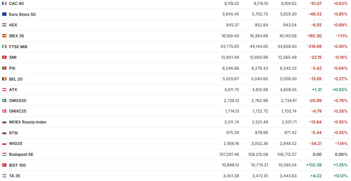Select the MOEX Russia Index link
This screenshot has height=181, width=351.
pos(28,122)
